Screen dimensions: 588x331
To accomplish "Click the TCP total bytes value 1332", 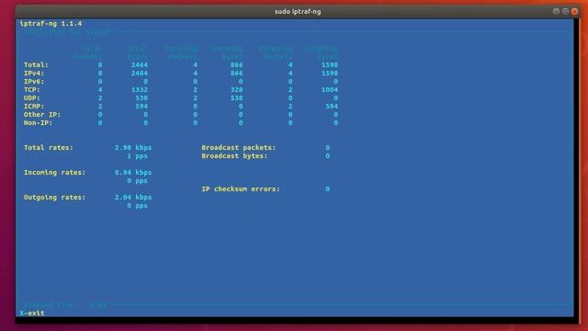I will (140, 90).
